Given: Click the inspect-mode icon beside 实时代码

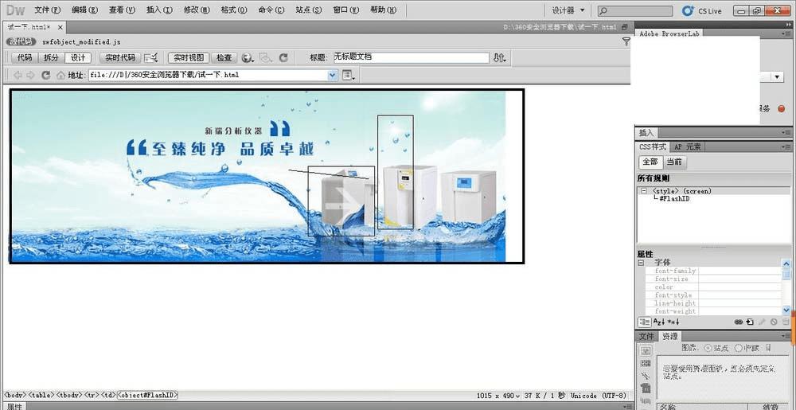Looking at the screenshot, I should click(151, 58).
